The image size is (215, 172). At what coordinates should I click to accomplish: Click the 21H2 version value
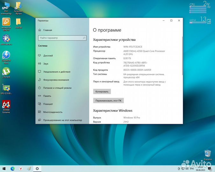pos(126,122)
